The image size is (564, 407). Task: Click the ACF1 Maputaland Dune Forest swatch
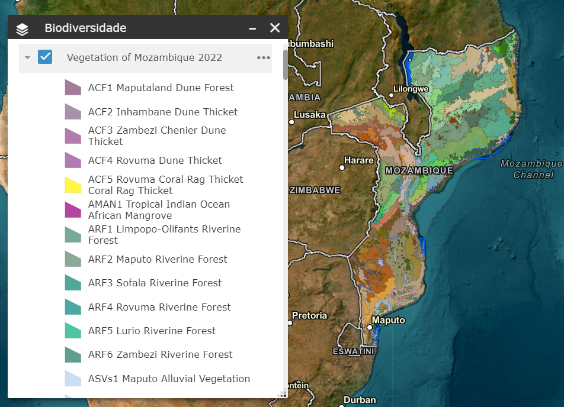[73, 88]
